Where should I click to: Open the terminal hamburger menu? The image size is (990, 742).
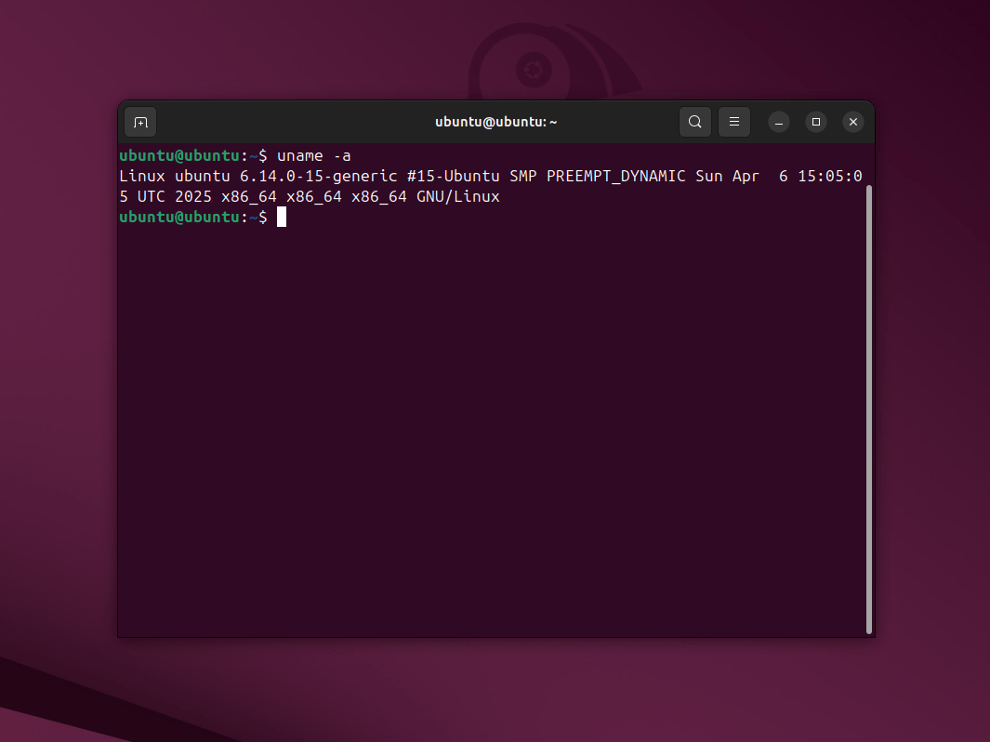tap(733, 122)
